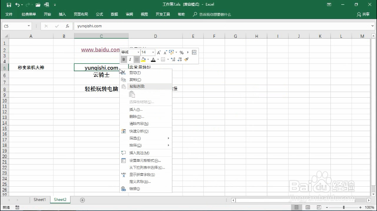This screenshot has width=377, height=211.
Task: Switch to Sheet1 tab
Action: [x=40, y=200]
